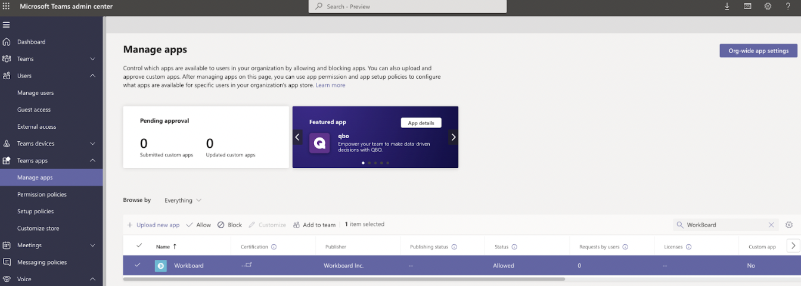This screenshot has width=801, height=286.
Task: Open Setup policies page
Action: tap(35, 212)
